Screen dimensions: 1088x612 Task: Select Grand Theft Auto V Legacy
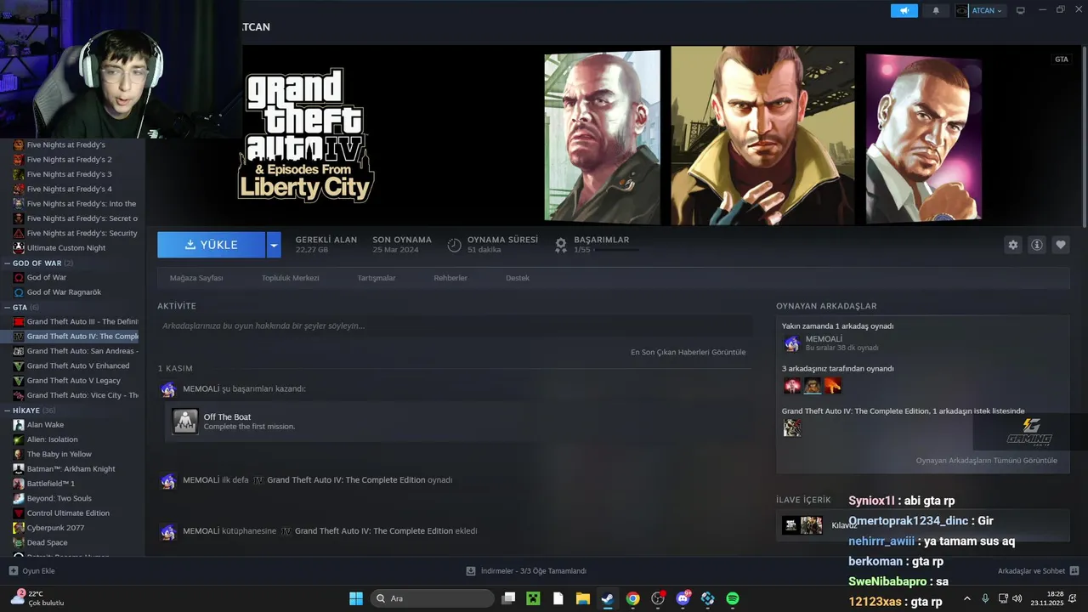coord(75,380)
